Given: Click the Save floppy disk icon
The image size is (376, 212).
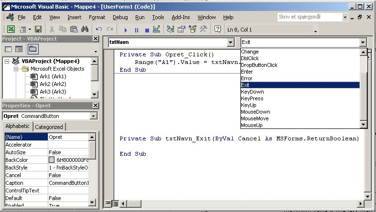Looking at the screenshot, I should point(37,30).
